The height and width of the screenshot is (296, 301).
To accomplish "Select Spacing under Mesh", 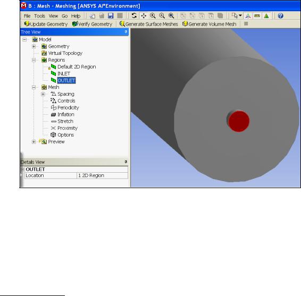I will (x=66, y=94).
